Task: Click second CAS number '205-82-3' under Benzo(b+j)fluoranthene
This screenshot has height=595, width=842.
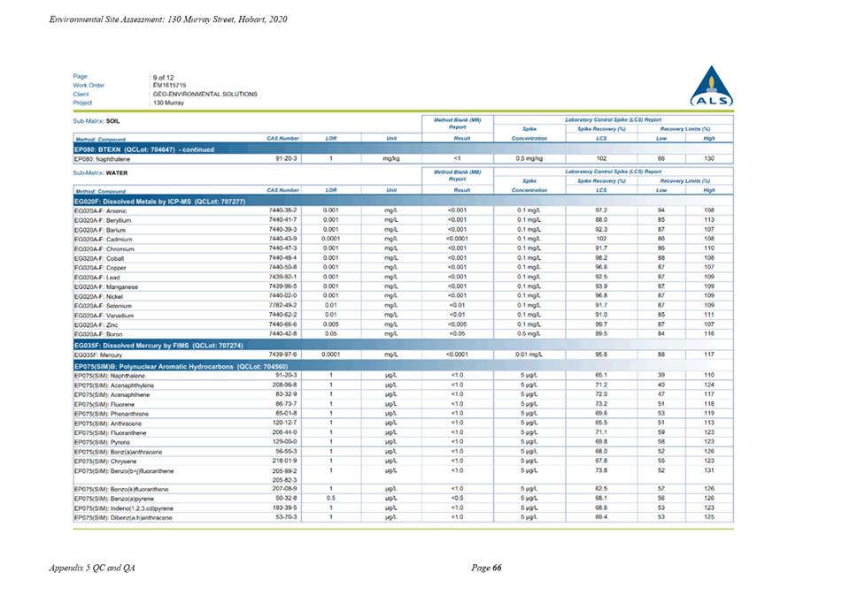Action: pyautogui.click(x=284, y=480)
